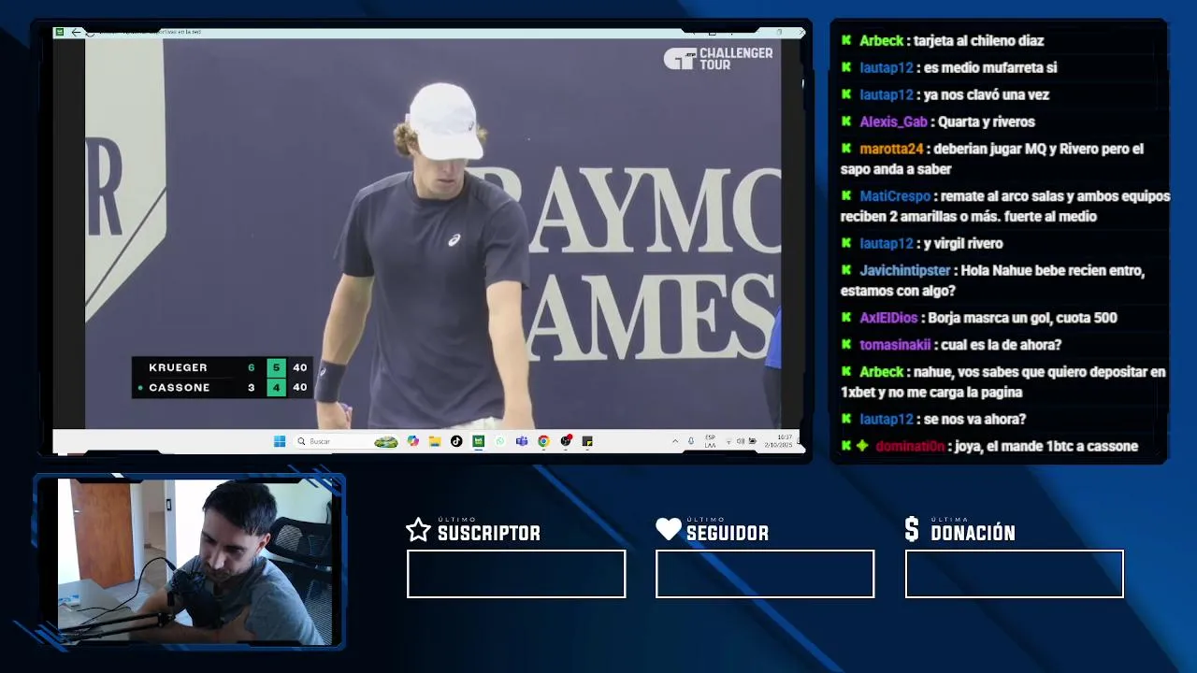Click the microphone tray icon
The image size is (1197, 673).
click(x=691, y=441)
